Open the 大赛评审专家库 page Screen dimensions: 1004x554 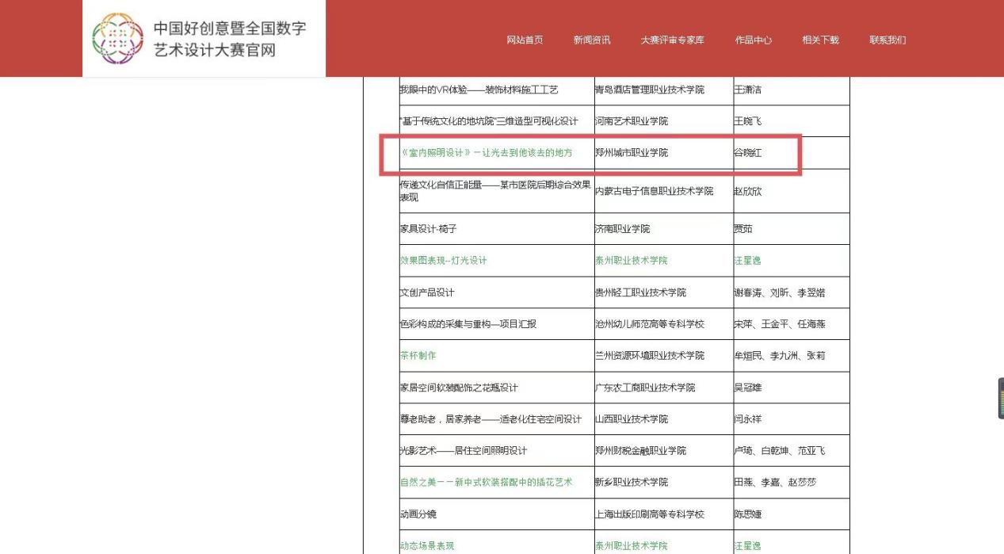pyautogui.click(x=672, y=40)
